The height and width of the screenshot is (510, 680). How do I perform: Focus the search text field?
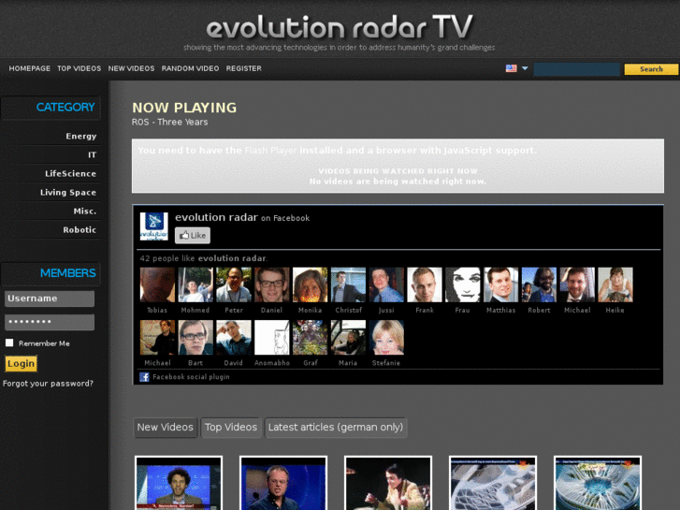[x=576, y=69]
